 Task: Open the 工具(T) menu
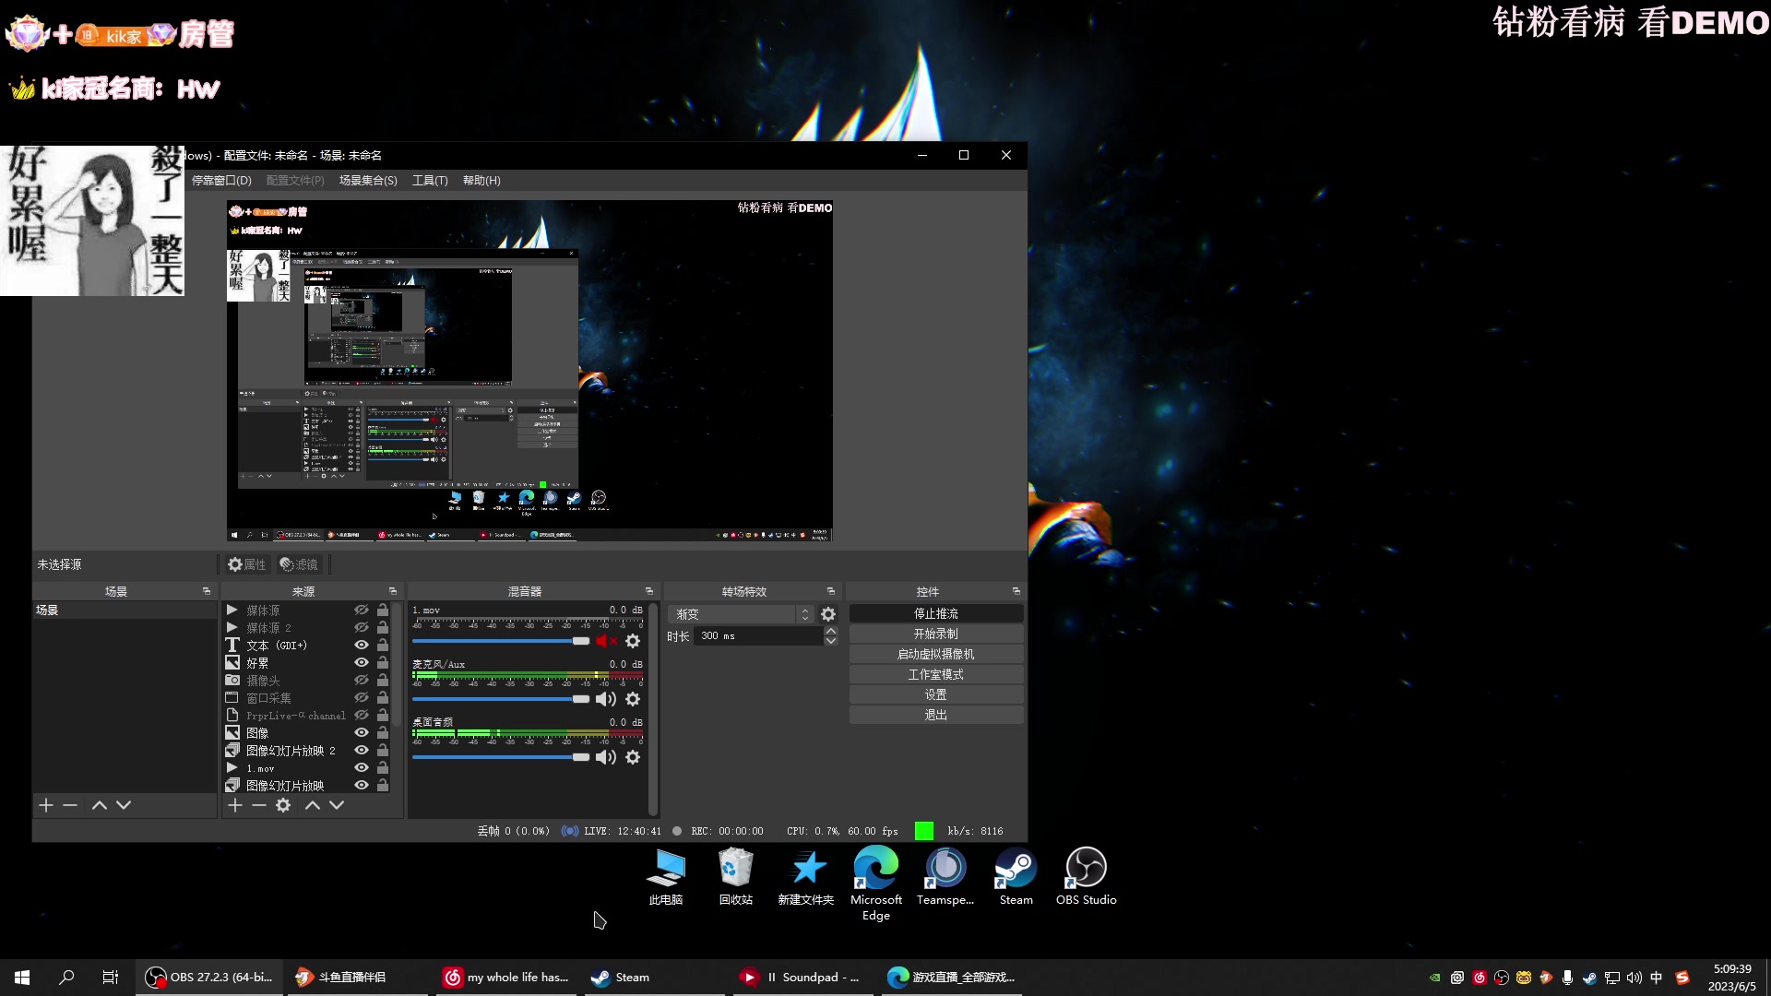click(430, 181)
